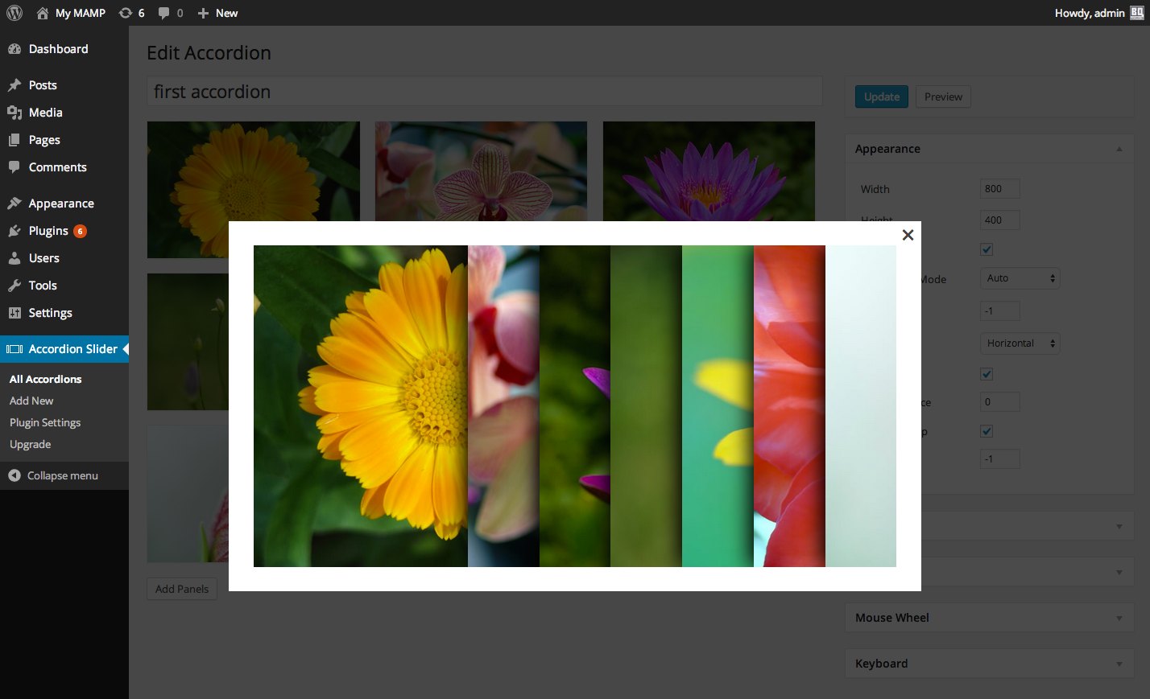This screenshot has width=1150, height=699.
Task: Toggle the checkbox below Horizontal dropdown
Action: [987, 374]
